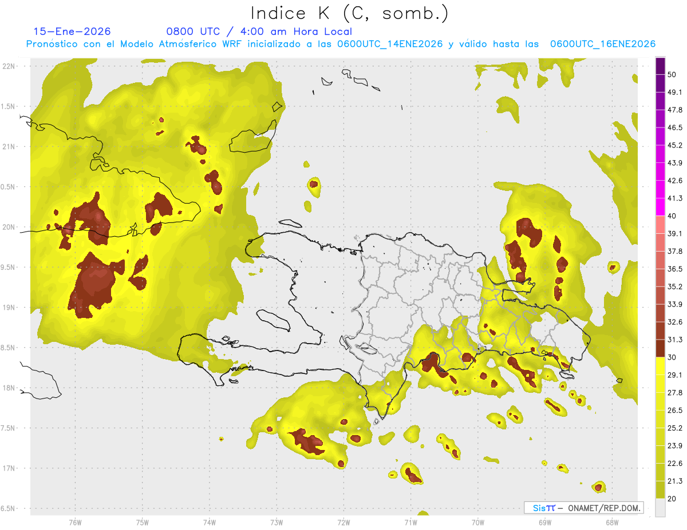
Task: Click the '6.5N' latitude label
Action: click(x=7, y=508)
